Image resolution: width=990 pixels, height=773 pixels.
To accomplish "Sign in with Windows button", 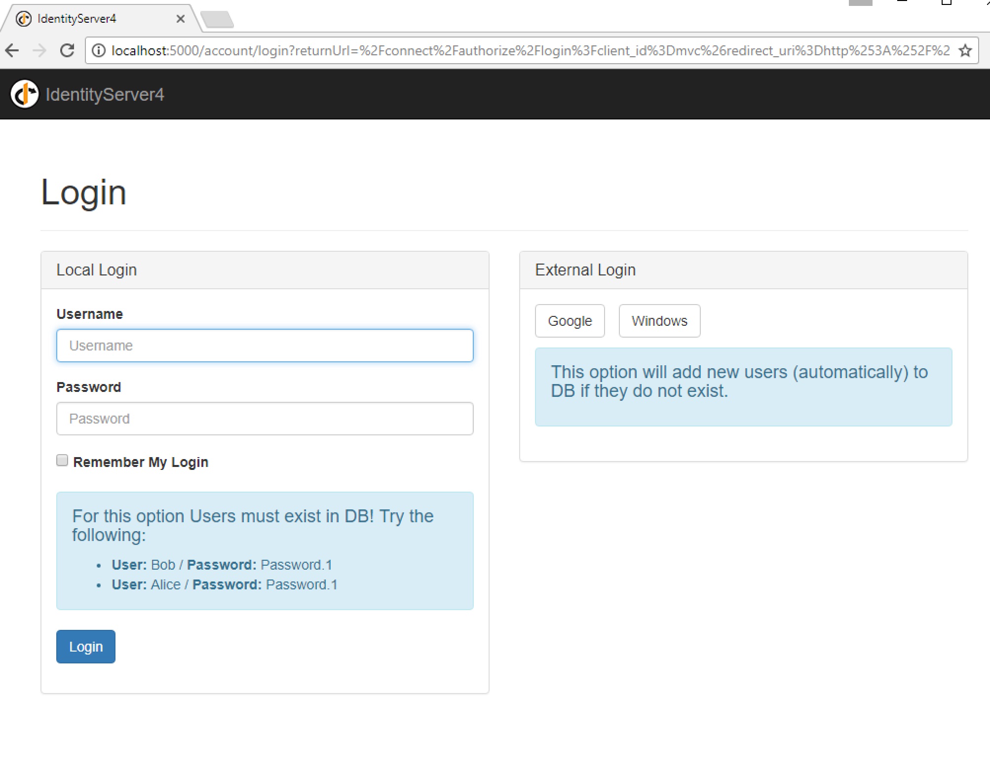I will coord(659,321).
